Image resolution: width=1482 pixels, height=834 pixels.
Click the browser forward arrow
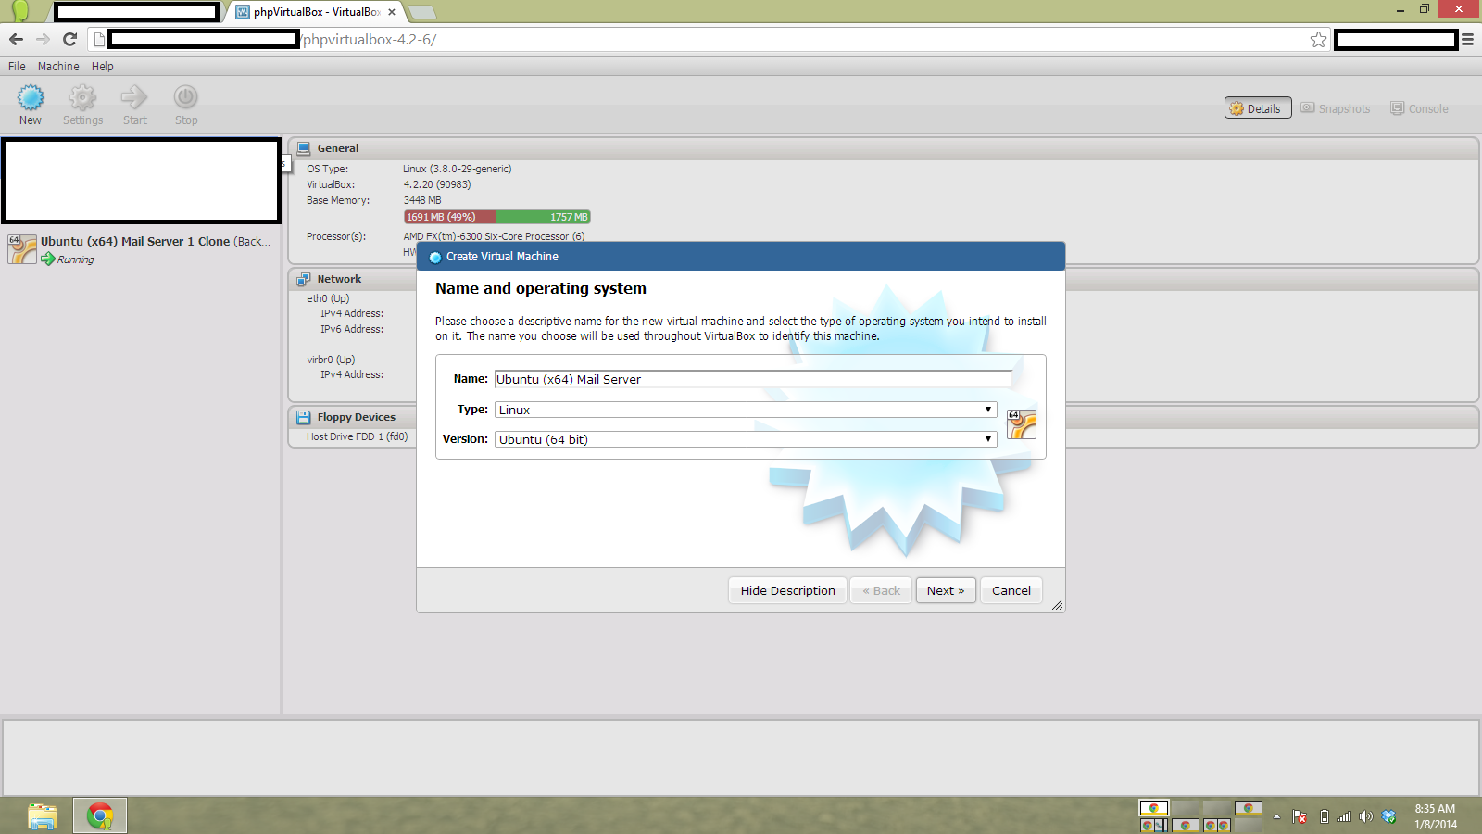43,39
